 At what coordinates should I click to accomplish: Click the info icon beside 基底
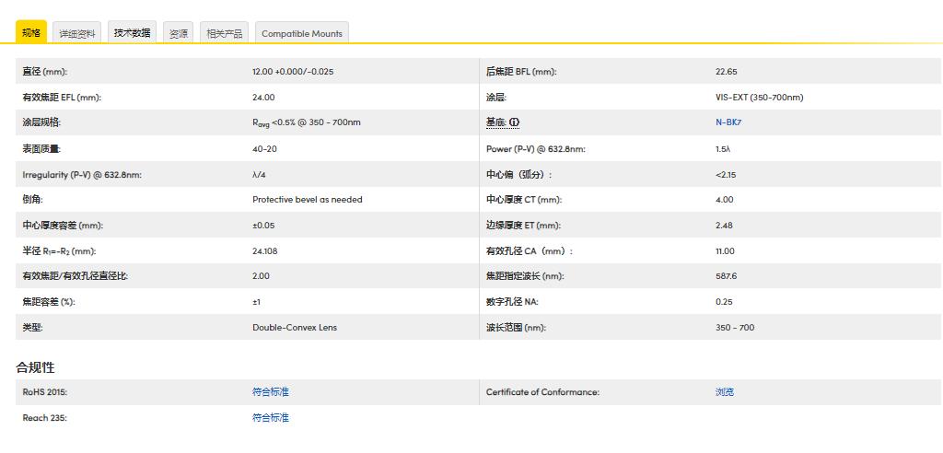click(x=514, y=122)
